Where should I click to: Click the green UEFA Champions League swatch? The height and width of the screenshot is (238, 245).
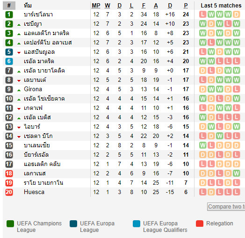click(10, 224)
